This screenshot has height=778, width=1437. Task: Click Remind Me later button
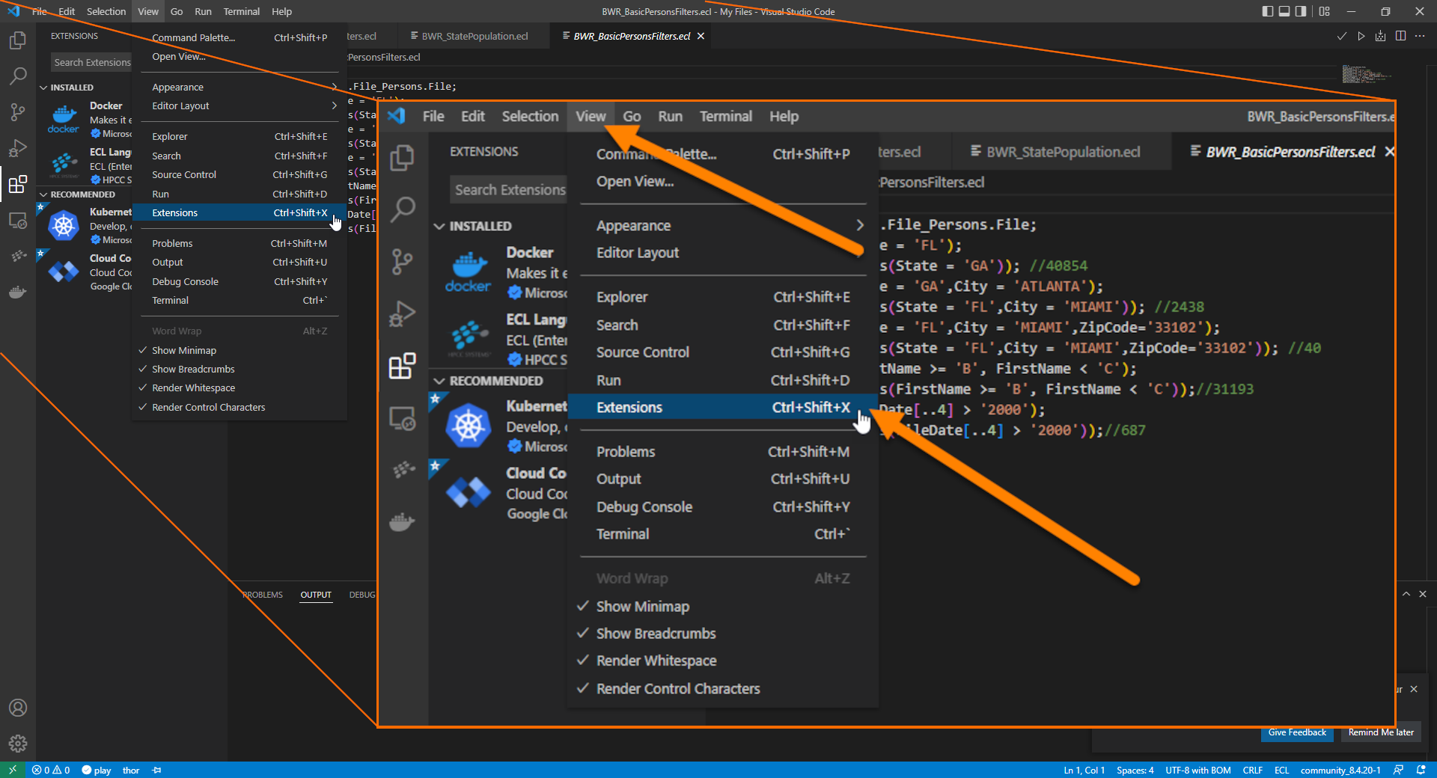(1381, 732)
